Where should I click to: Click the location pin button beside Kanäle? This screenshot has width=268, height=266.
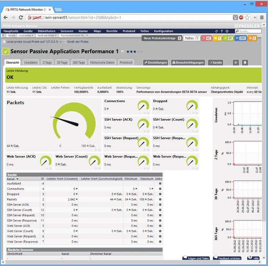coord(236,63)
